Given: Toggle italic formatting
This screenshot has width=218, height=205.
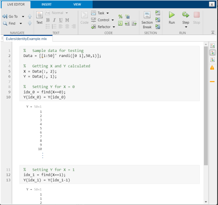Looking at the screenshot, I should [54, 20].
